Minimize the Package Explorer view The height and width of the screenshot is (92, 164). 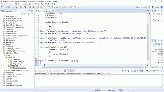(x=29, y=11)
